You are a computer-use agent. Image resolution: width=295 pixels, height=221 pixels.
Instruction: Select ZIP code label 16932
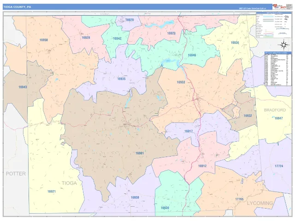(248, 116)
